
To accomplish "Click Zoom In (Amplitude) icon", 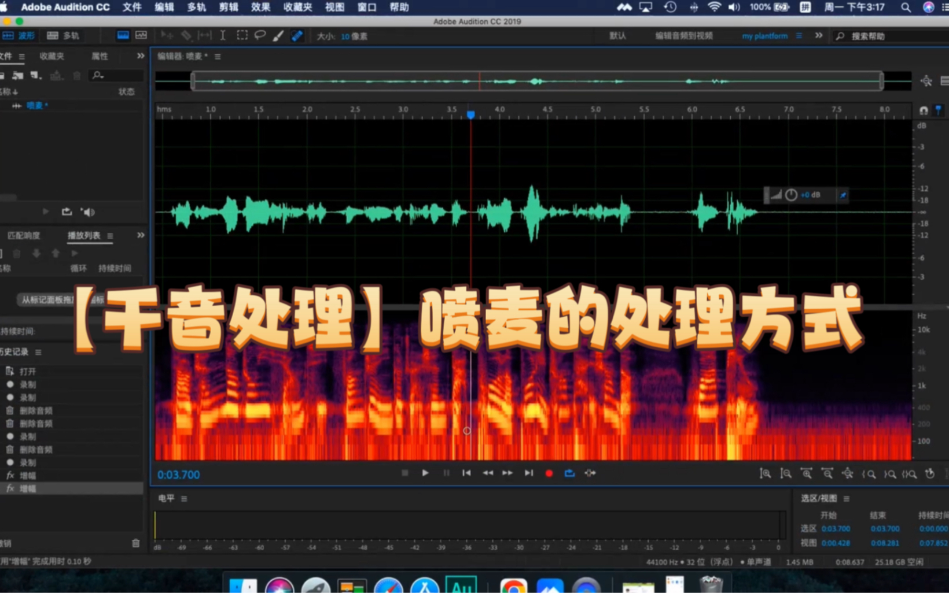I will click(765, 474).
